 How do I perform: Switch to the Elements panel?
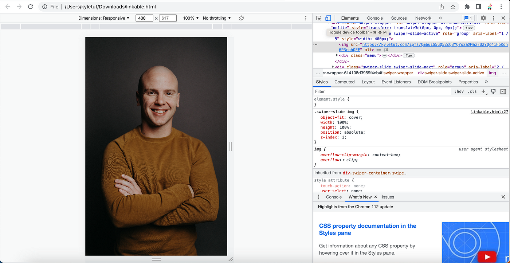coord(350,18)
